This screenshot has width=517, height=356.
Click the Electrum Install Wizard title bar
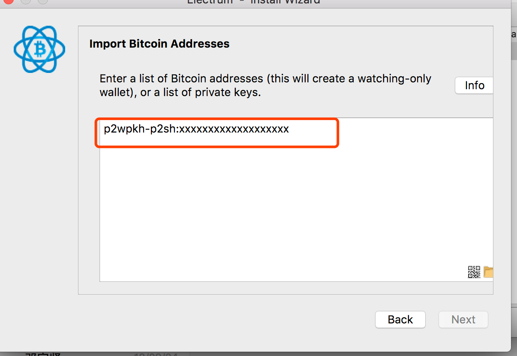tap(254, 2)
